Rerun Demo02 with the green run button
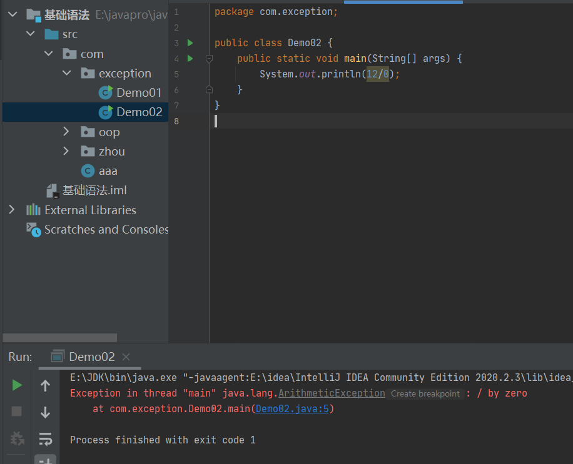 [17, 385]
